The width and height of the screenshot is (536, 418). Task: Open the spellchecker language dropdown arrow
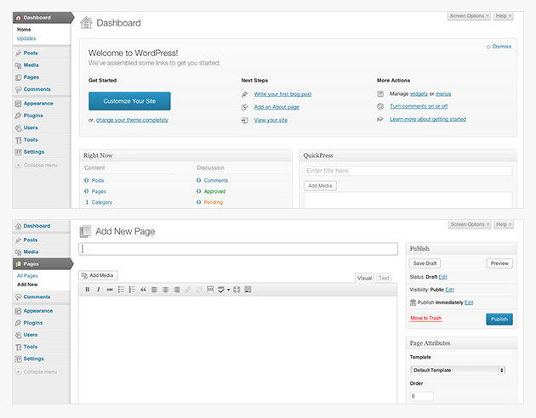pyautogui.click(x=228, y=290)
